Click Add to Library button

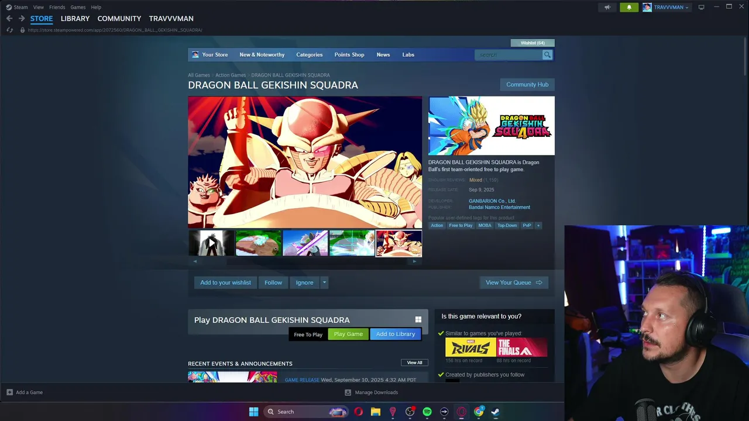(396, 334)
